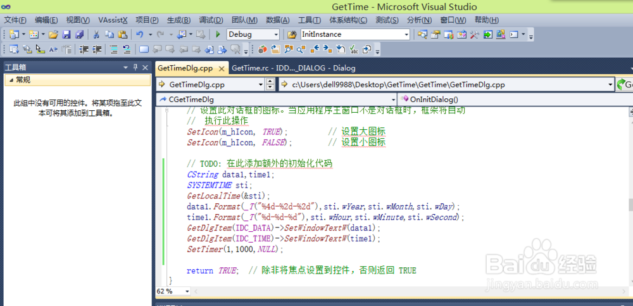Image resolution: width=633 pixels, height=306 pixels.
Task: Click the Navigate Backward icon
Action: point(182,34)
